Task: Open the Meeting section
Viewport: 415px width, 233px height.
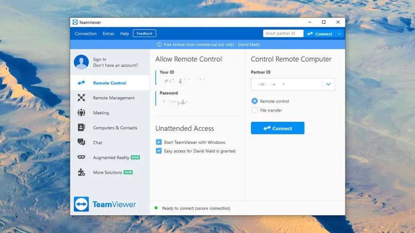Action: (110, 112)
